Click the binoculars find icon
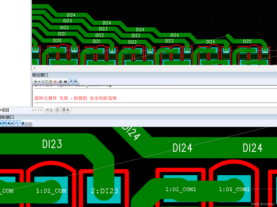Viewport: 277px width, 207px height. (65, 82)
